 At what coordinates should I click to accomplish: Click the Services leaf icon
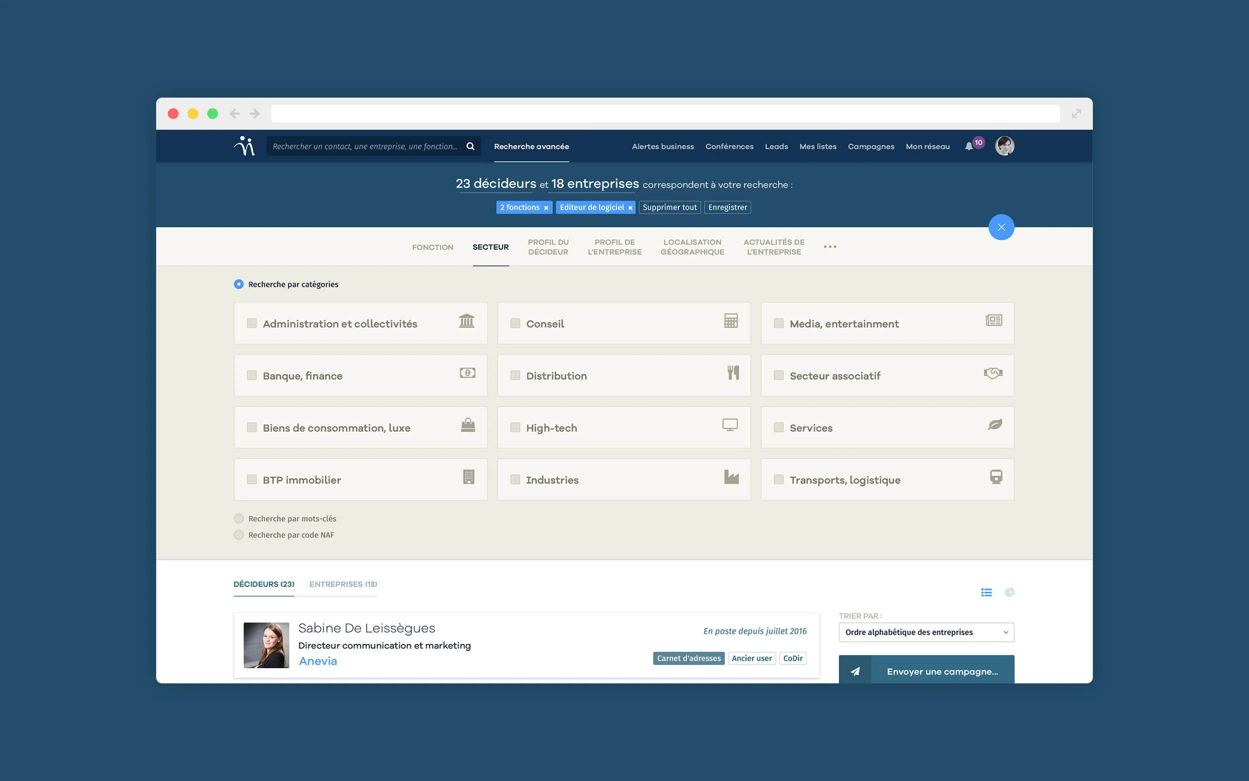coord(995,425)
